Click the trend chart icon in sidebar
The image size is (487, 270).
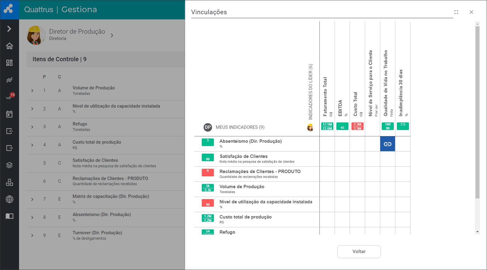(x=9, y=80)
